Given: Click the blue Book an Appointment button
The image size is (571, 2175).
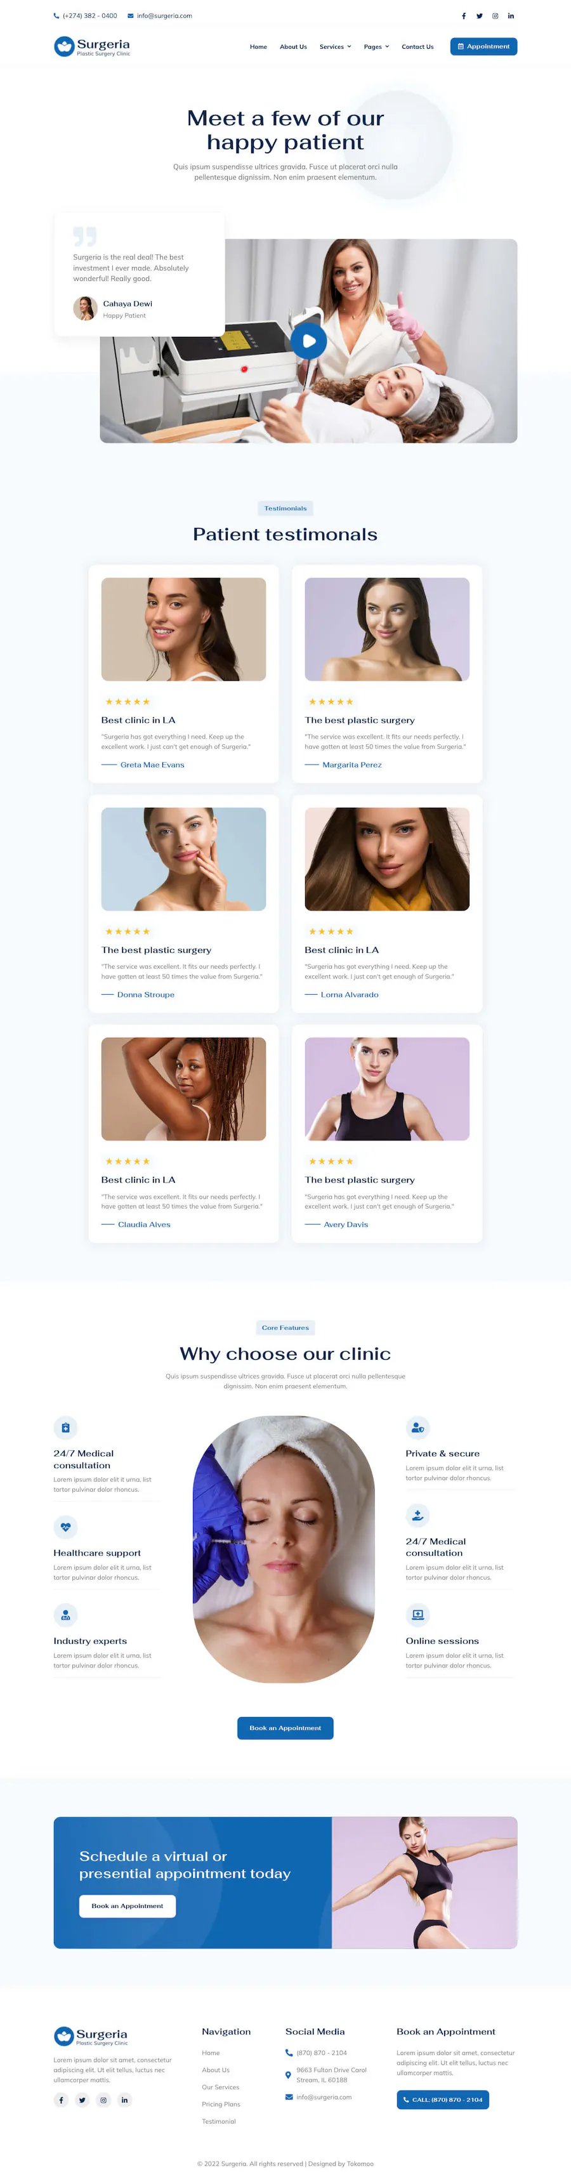Looking at the screenshot, I should tap(285, 1728).
